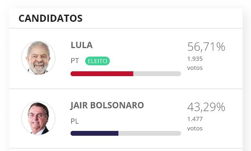Click the CANDIDATOS section heading

51,18
